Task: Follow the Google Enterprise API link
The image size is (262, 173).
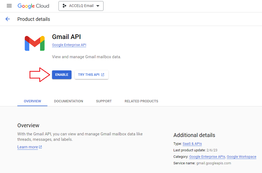Action: pyautogui.click(x=69, y=45)
